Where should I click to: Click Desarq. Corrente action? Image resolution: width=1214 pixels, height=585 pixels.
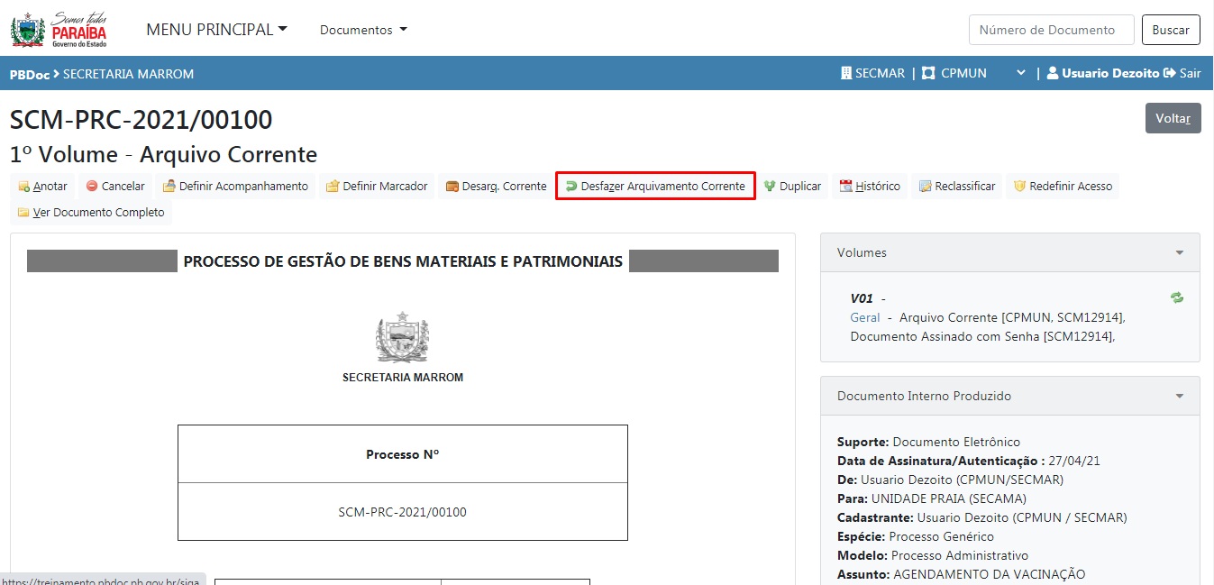(496, 187)
